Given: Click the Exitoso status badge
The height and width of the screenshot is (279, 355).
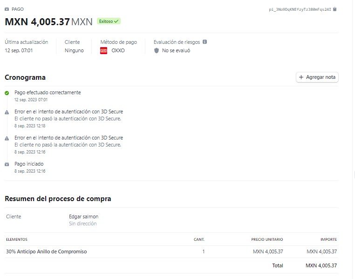Looking at the screenshot, I should pos(109,21).
